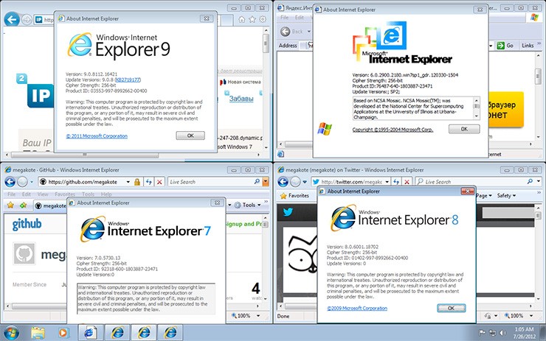The width and height of the screenshot is (546, 341).
Task: Click the Favorites button in the IE8 toolbar
Action: click(294, 196)
